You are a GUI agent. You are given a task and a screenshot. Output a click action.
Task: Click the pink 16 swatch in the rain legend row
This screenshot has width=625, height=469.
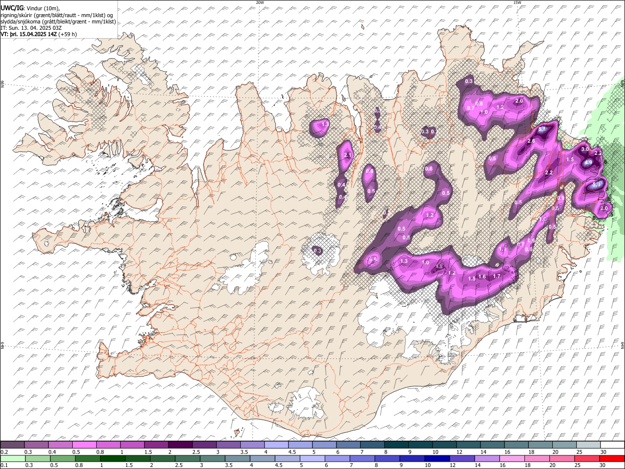512,458
